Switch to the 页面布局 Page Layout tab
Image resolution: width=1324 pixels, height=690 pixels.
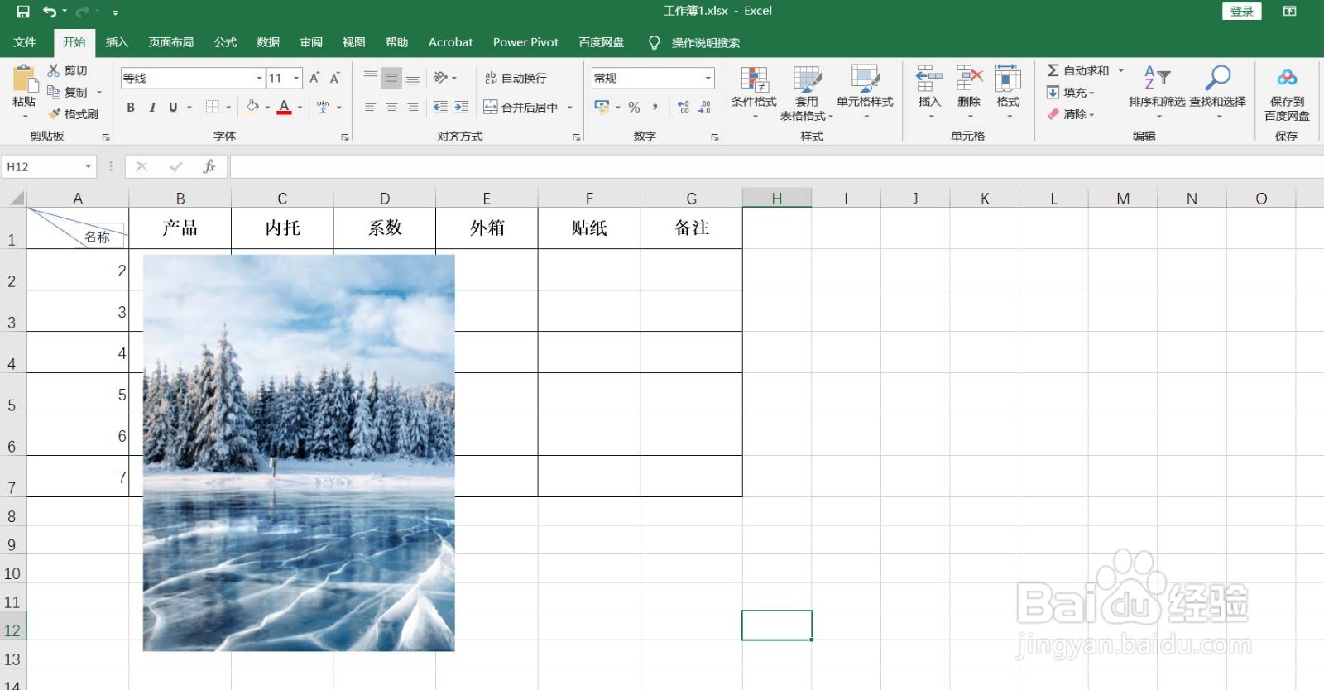coord(171,42)
